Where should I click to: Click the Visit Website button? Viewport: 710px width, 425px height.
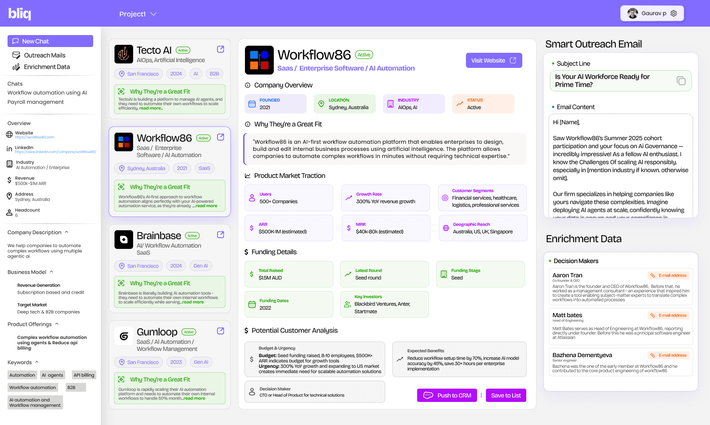(x=493, y=60)
